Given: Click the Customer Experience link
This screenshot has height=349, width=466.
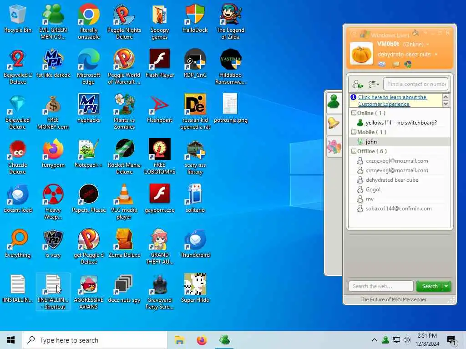Looking at the screenshot, I should [392, 100].
